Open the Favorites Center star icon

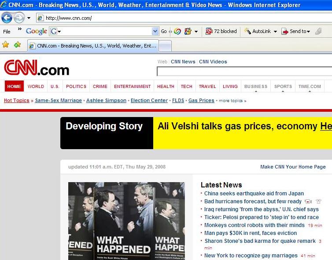6,45
